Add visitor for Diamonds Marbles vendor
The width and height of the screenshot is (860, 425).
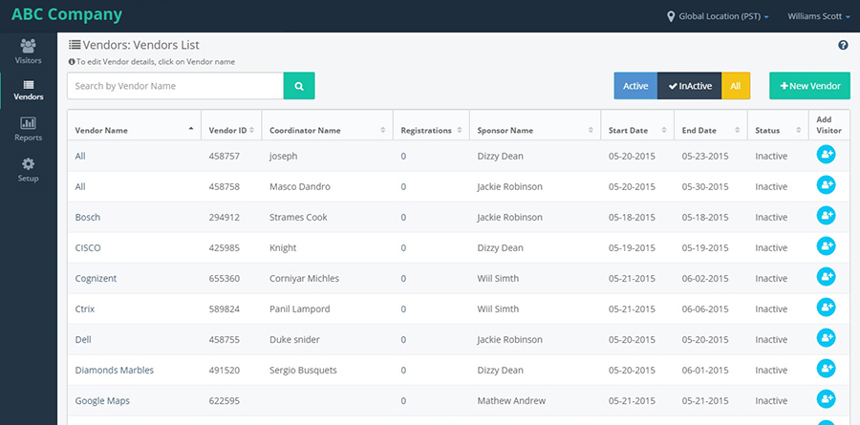(x=826, y=369)
